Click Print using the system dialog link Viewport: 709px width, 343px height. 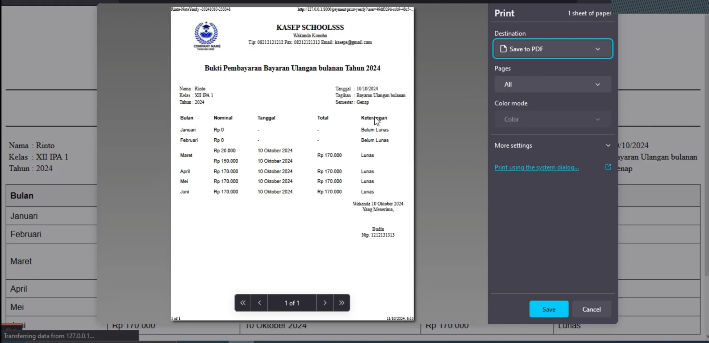point(537,167)
